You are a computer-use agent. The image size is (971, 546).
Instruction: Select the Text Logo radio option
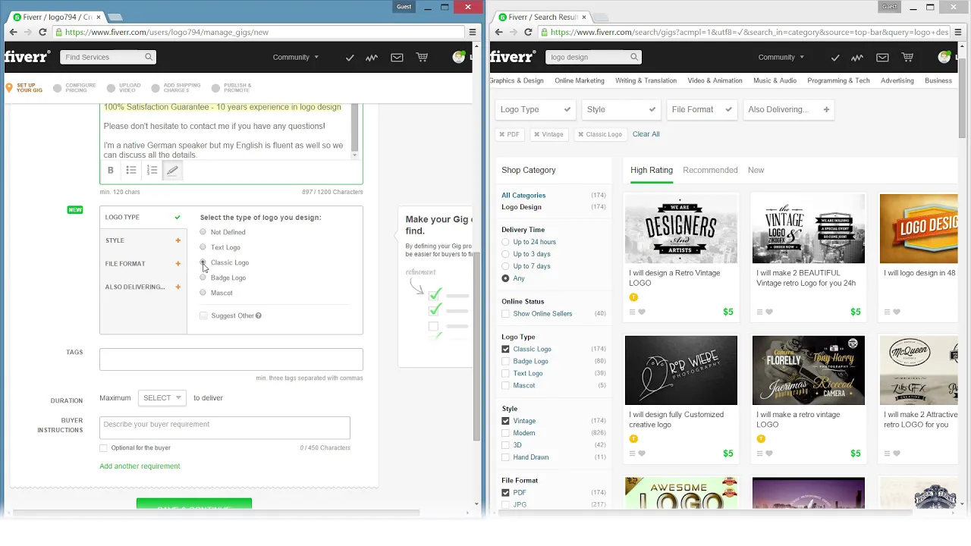(203, 247)
